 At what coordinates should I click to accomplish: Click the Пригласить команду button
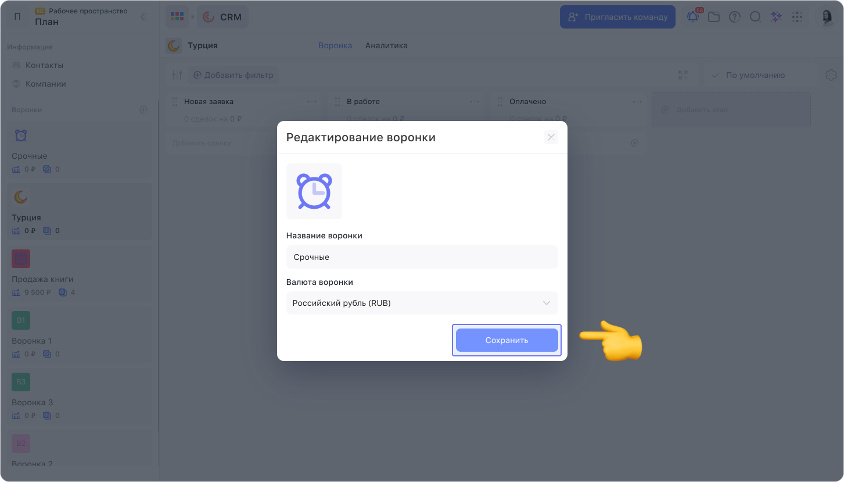[x=617, y=17]
